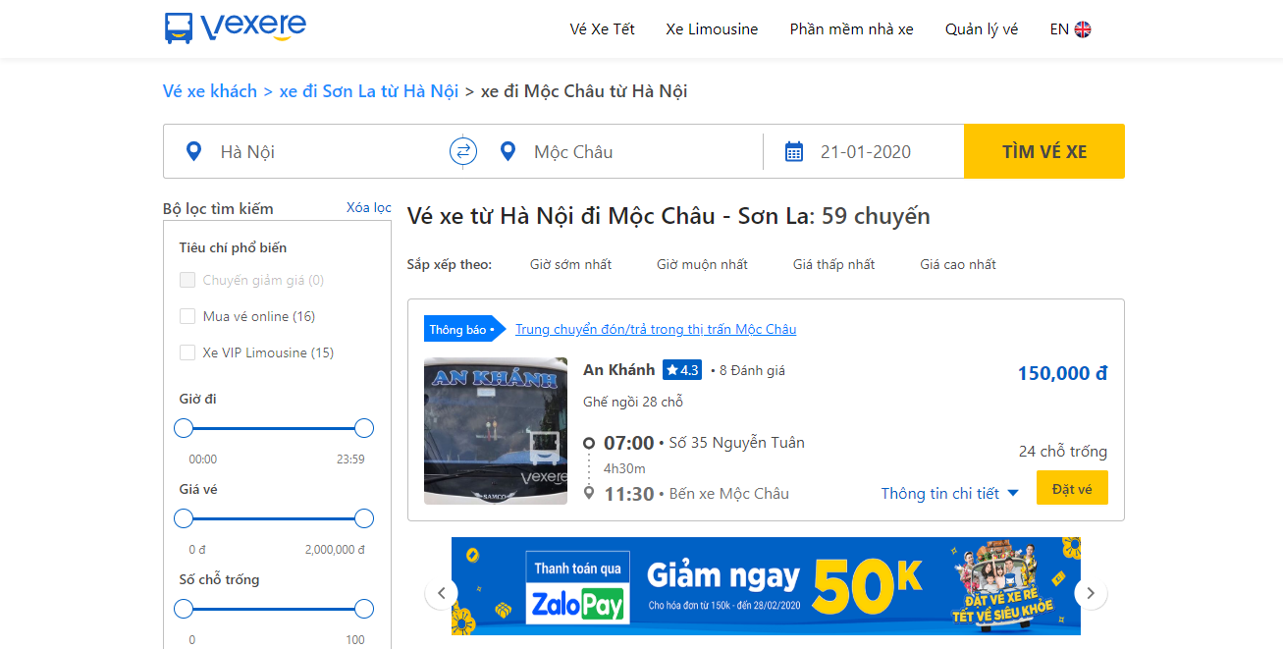Check Xe VIP Limousine (15) filter

[x=187, y=352]
